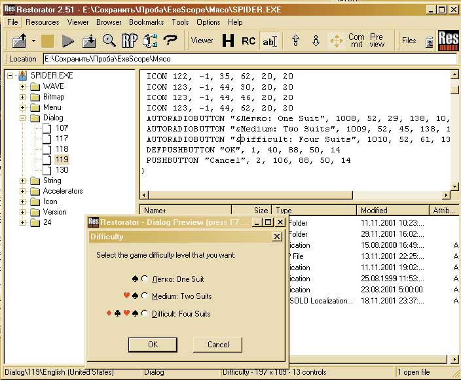Select the SPIDER.EXE tree item
Image resolution: width=461 pixels, height=380 pixels.
(52, 75)
